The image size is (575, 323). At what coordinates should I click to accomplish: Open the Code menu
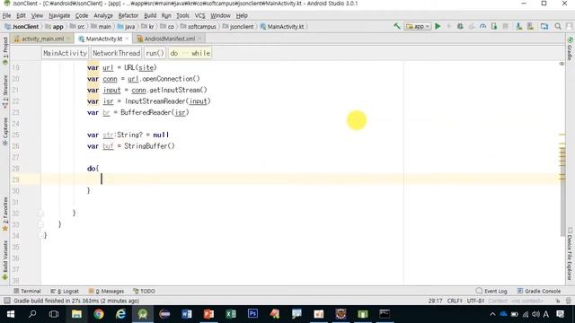(x=82, y=15)
